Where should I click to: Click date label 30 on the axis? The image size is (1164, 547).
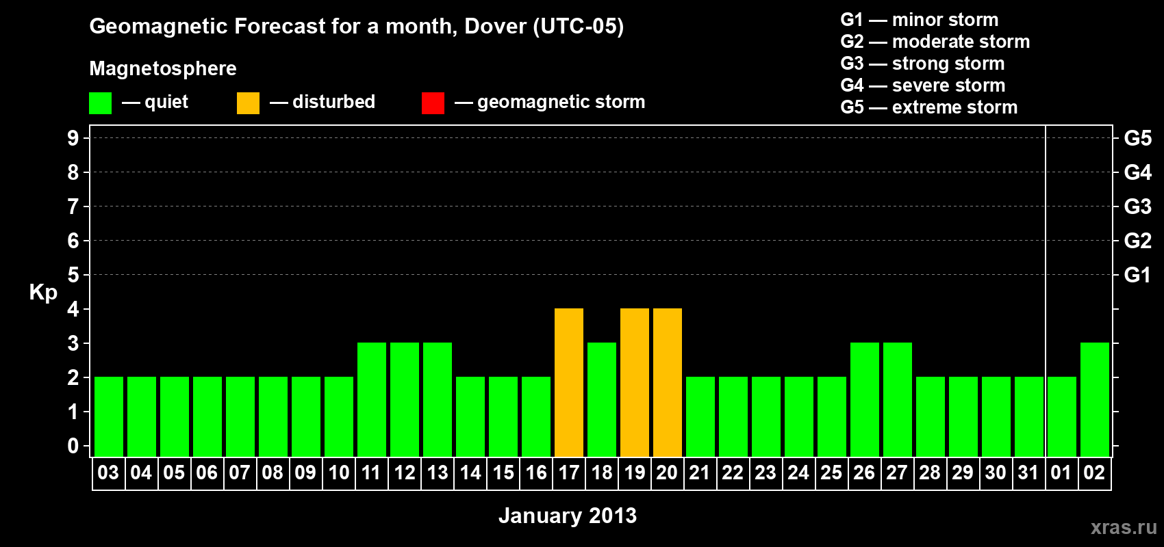point(996,472)
